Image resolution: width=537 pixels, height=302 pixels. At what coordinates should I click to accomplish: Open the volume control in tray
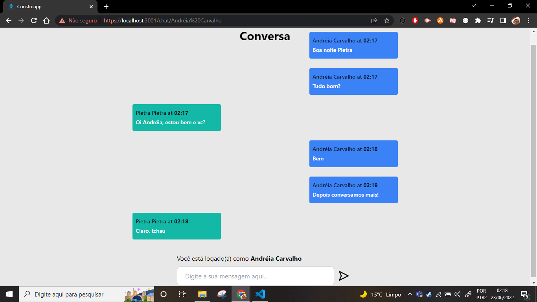click(457, 294)
